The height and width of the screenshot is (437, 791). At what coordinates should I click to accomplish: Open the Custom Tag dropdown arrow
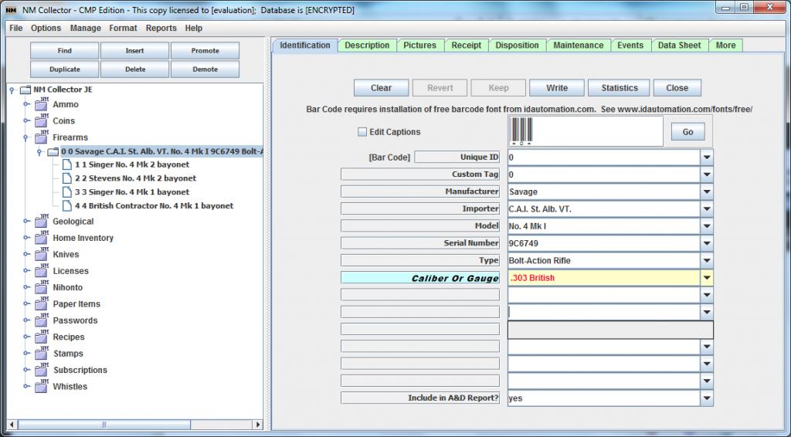tap(707, 174)
